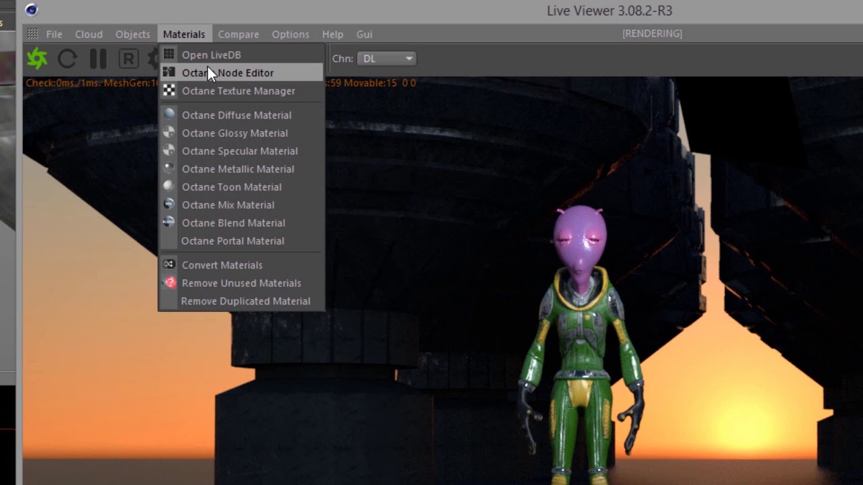This screenshot has height=485, width=863.
Task: Create an Octane Portal Material
Action: pos(241,241)
